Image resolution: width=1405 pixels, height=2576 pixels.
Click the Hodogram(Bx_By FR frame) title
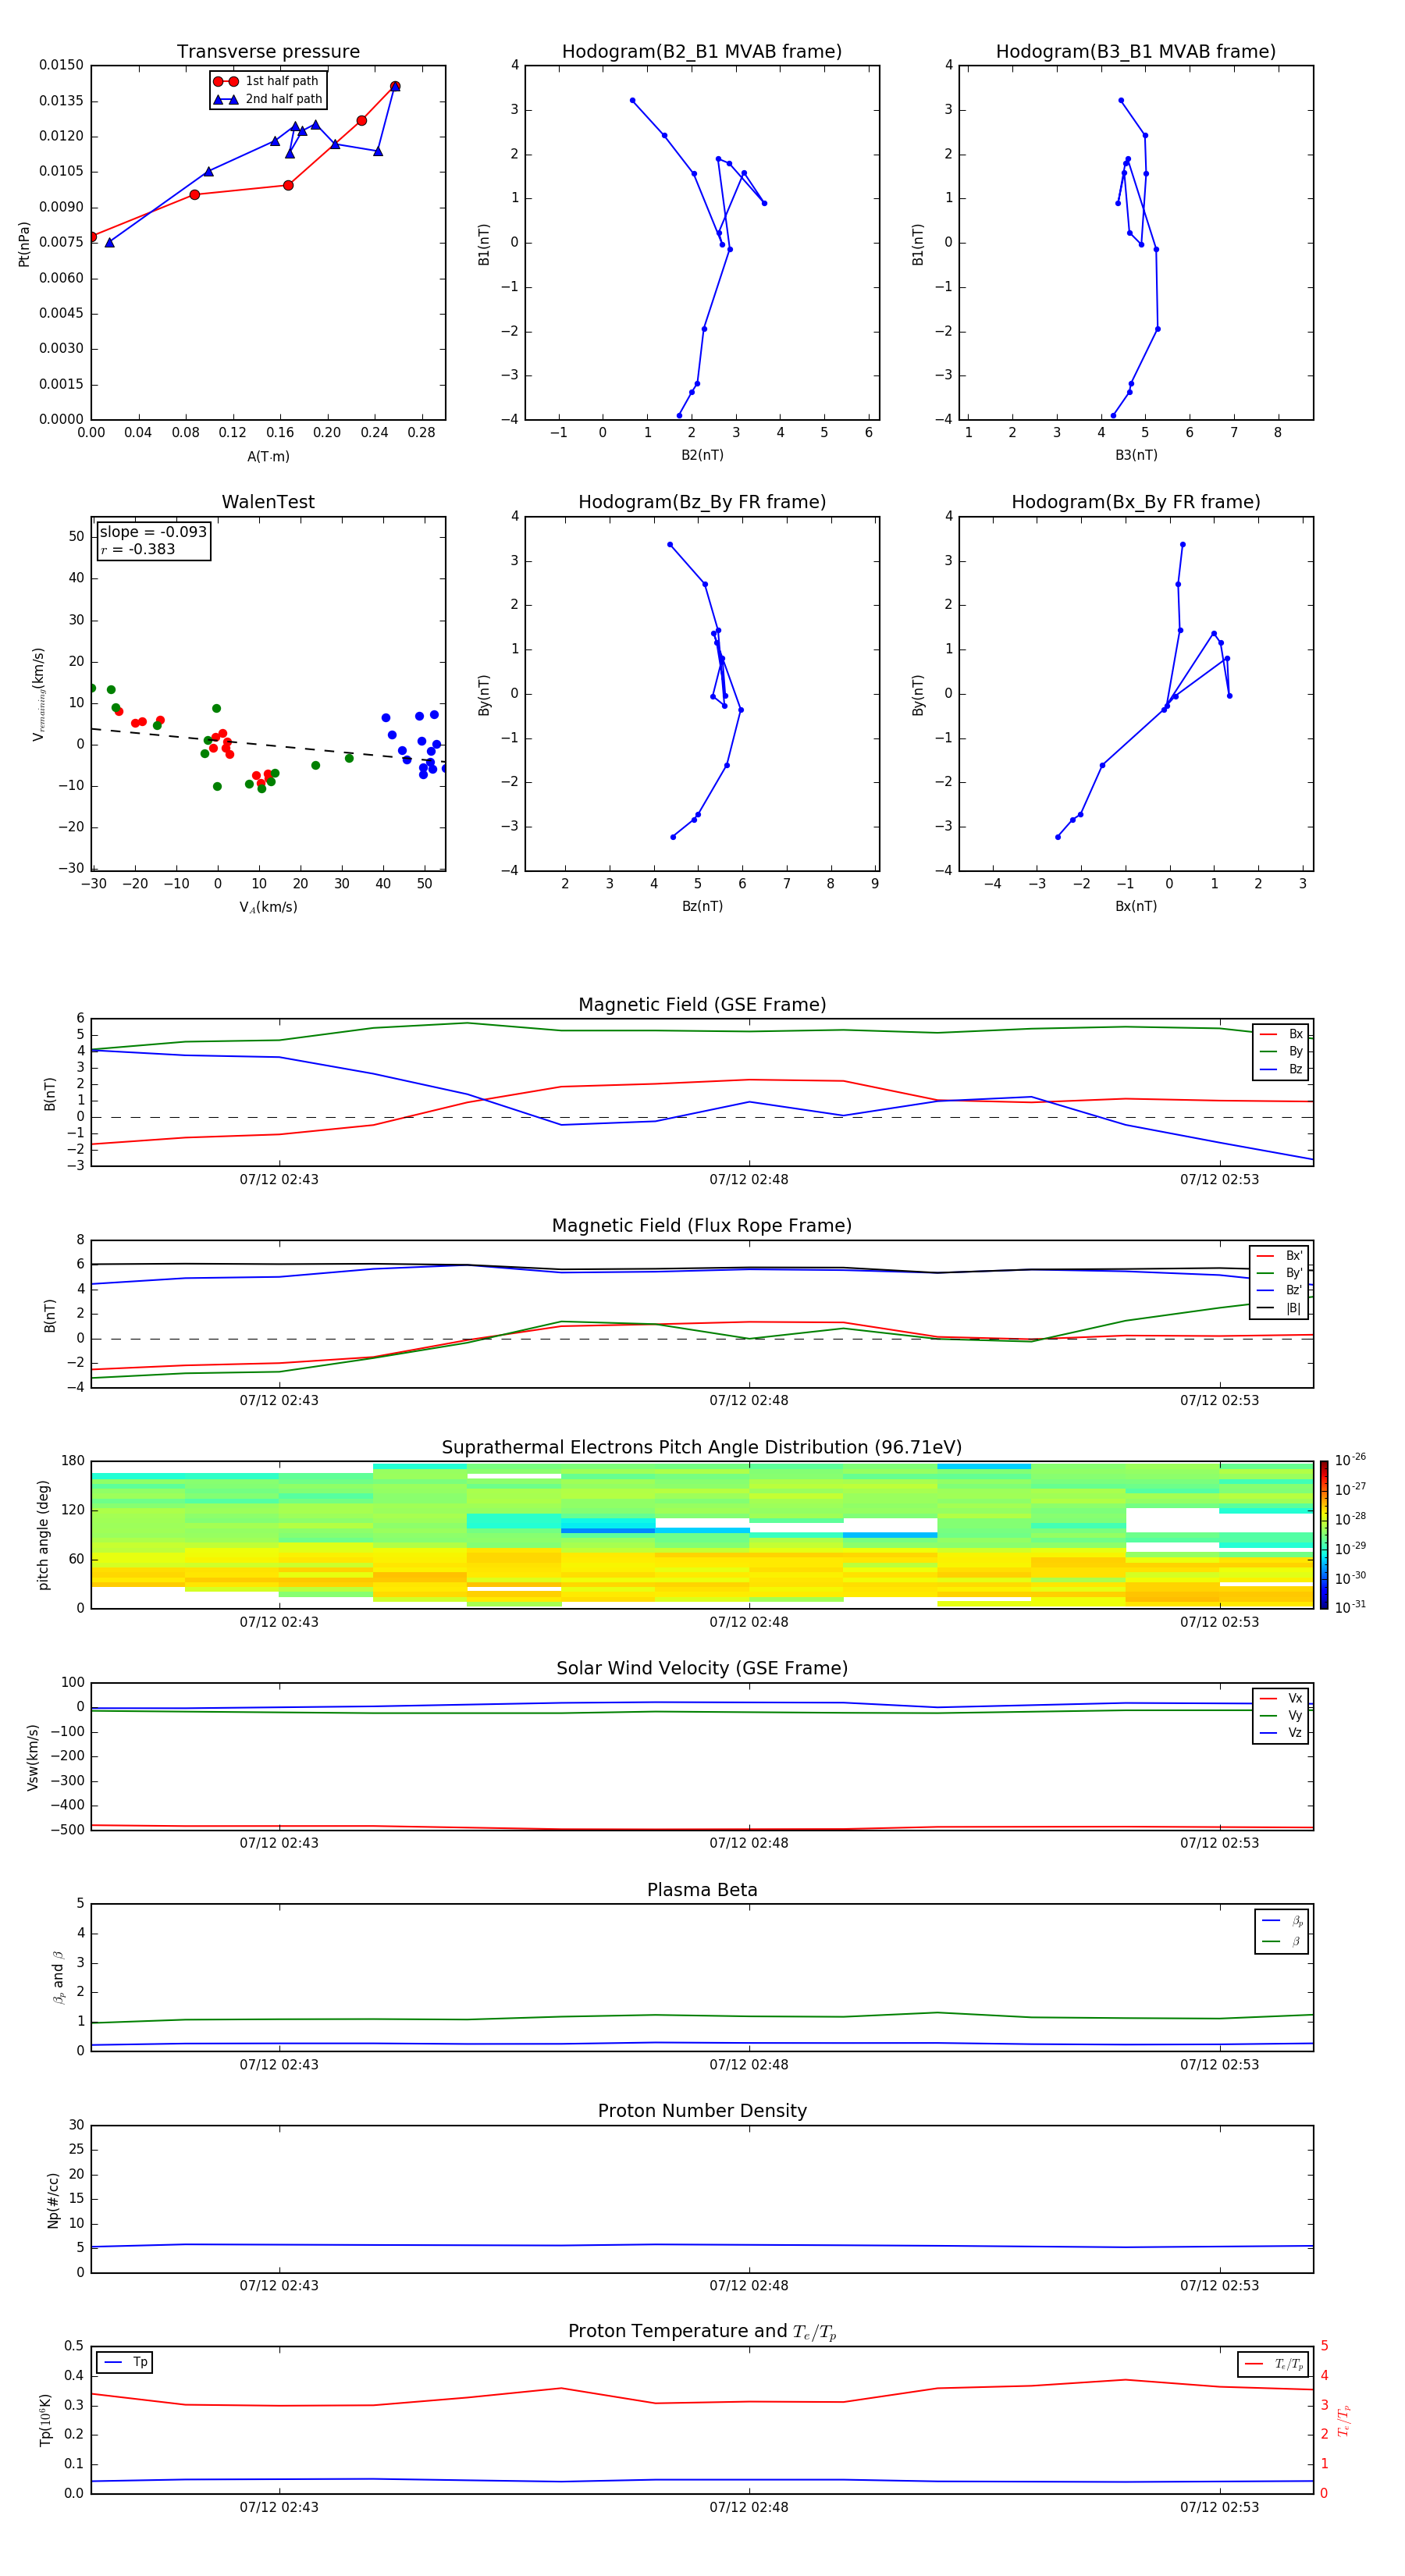point(1136,502)
